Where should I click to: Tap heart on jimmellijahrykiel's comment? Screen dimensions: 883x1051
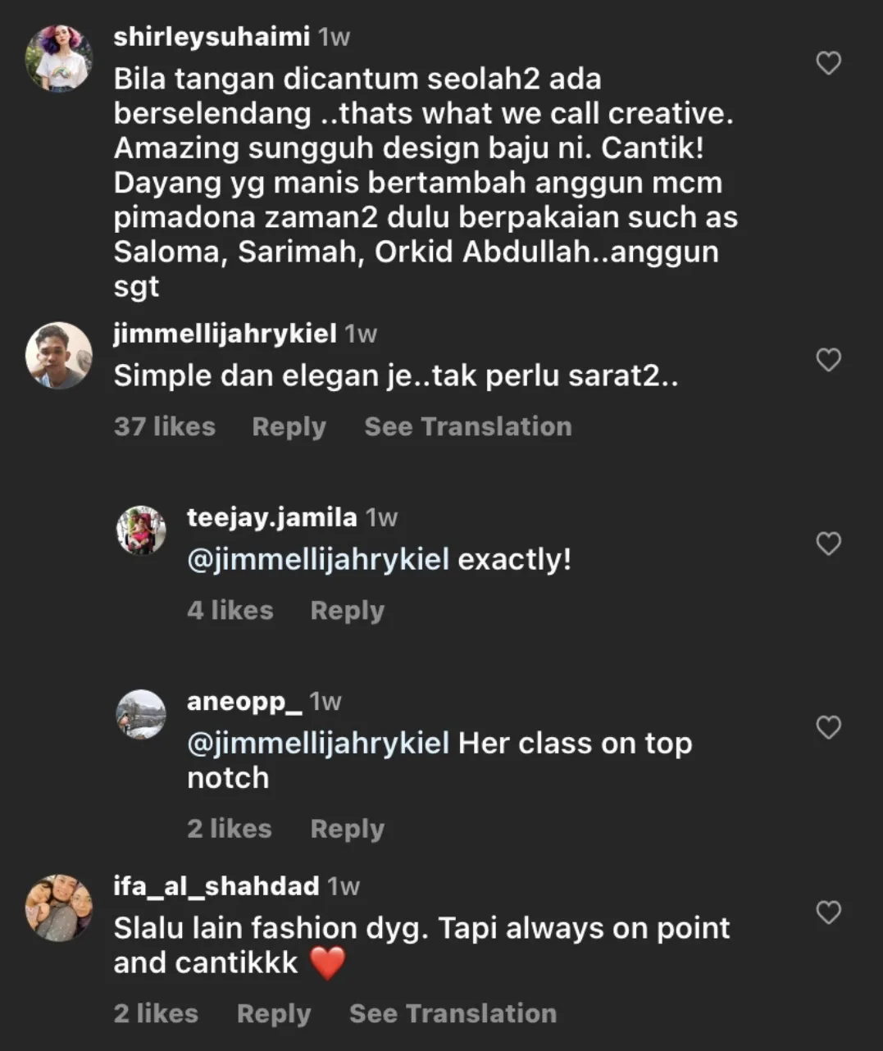(829, 360)
